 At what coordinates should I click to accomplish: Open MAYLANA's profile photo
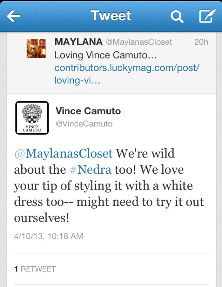36,48
